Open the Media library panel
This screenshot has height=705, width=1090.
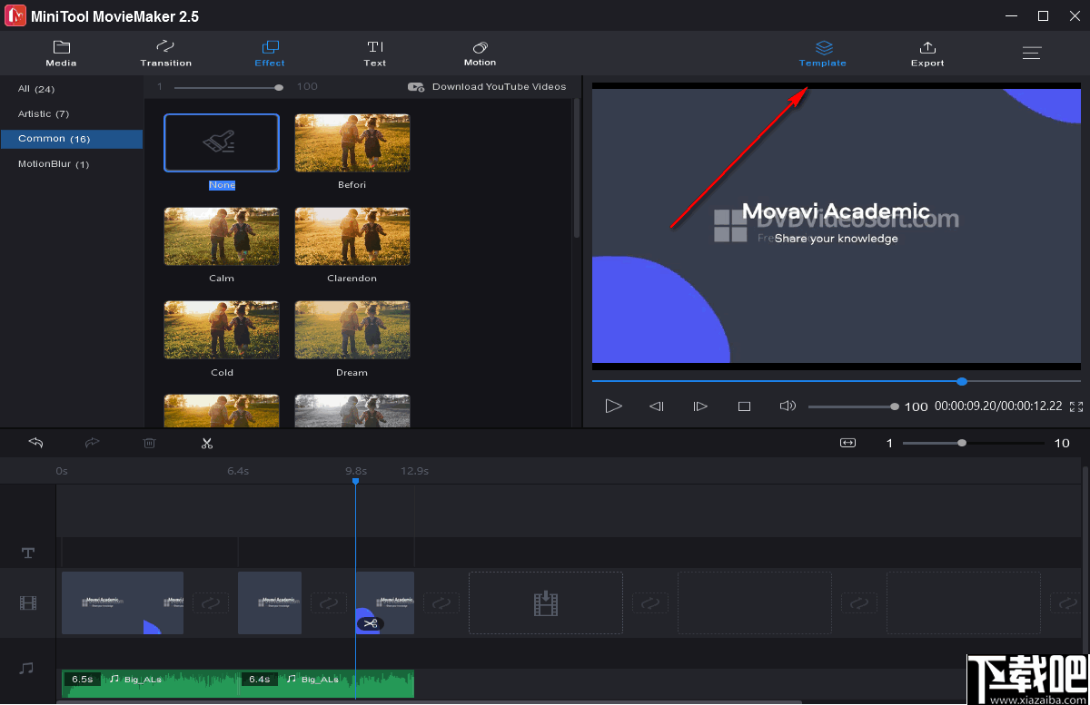click(x=61, y=53)
